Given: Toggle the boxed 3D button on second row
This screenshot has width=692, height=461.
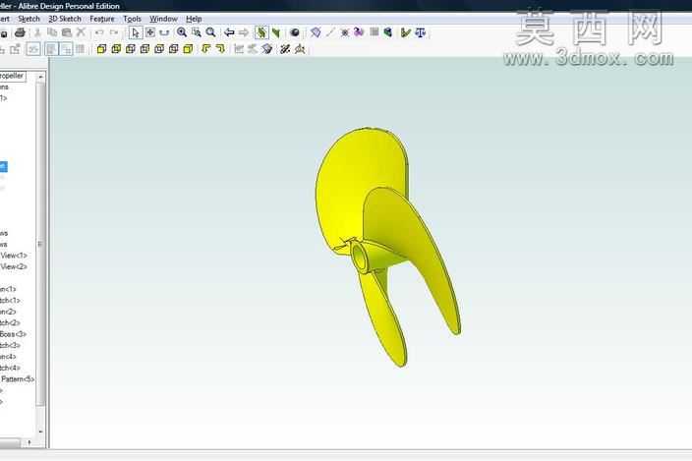Looking at the screenshot, I should (x=33, y=49).
